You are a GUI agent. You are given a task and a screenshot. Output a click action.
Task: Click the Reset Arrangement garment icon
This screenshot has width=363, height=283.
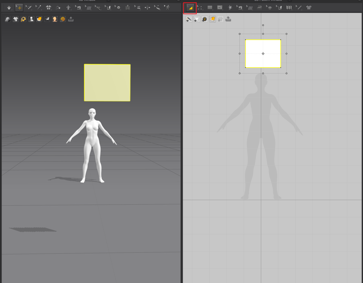point(48,8)
